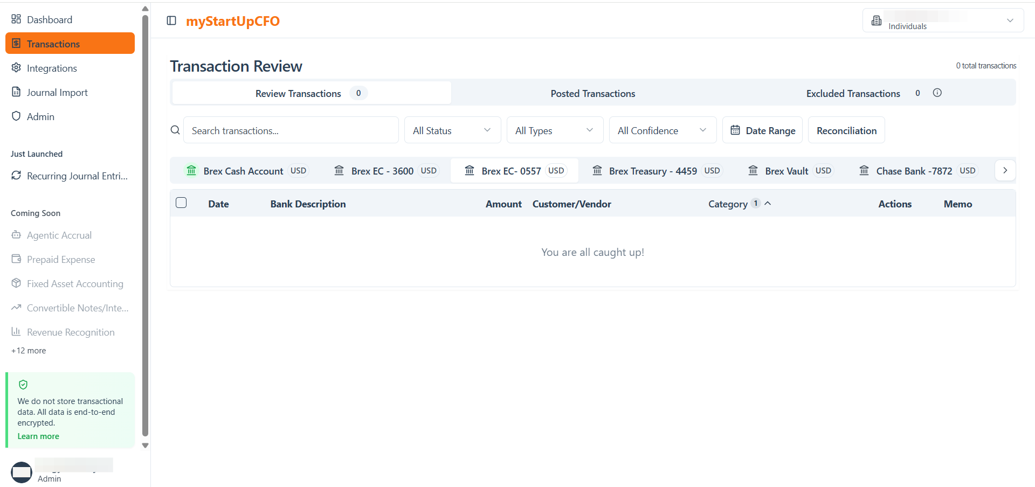The image size is (1035, 487).
Task: Select Agentic Accrual coming-soon item
Action: [x=70, y=235]
